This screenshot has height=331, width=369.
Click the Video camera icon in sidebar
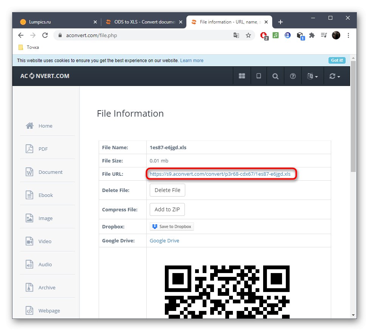point(29,241)
